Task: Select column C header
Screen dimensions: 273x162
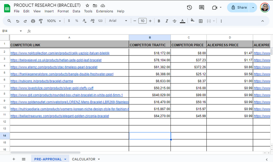Action: (189, 38)
